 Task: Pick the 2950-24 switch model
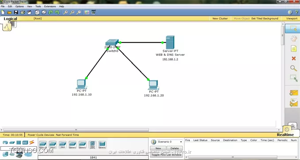(x=43, y=145)
